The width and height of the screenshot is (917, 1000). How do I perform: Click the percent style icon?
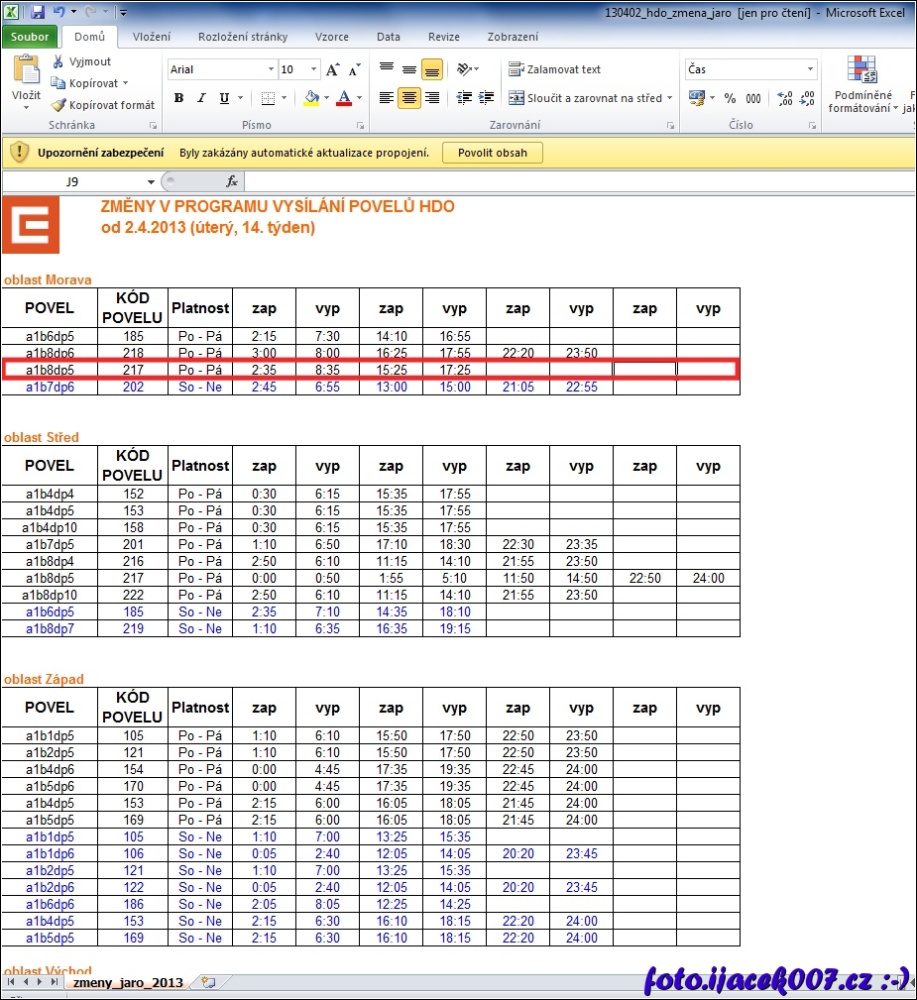click(x=730, y=98)
